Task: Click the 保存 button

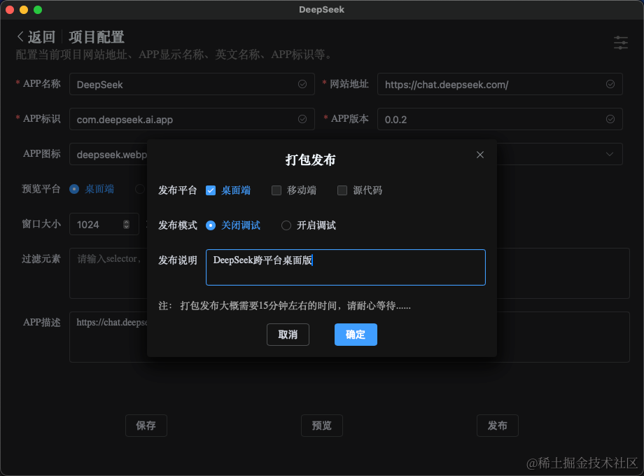Action: point(146,426)
